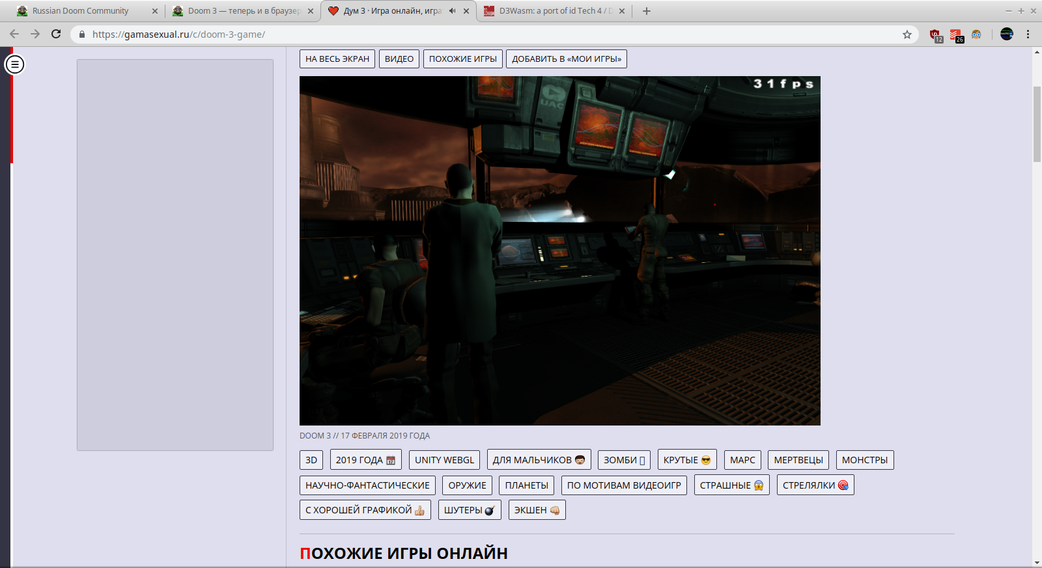Open the hamburger side menu icon

[x=14, y=64]
